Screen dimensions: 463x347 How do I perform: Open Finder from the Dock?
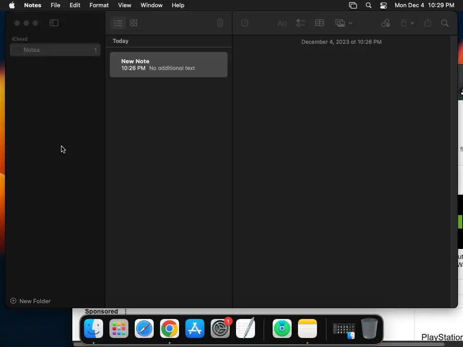point(94,328)
